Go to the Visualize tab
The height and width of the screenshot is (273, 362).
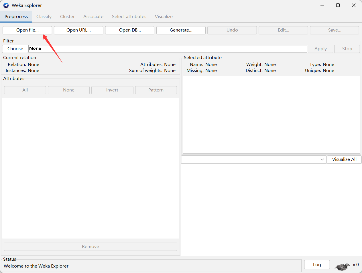[x=164, y=17]
